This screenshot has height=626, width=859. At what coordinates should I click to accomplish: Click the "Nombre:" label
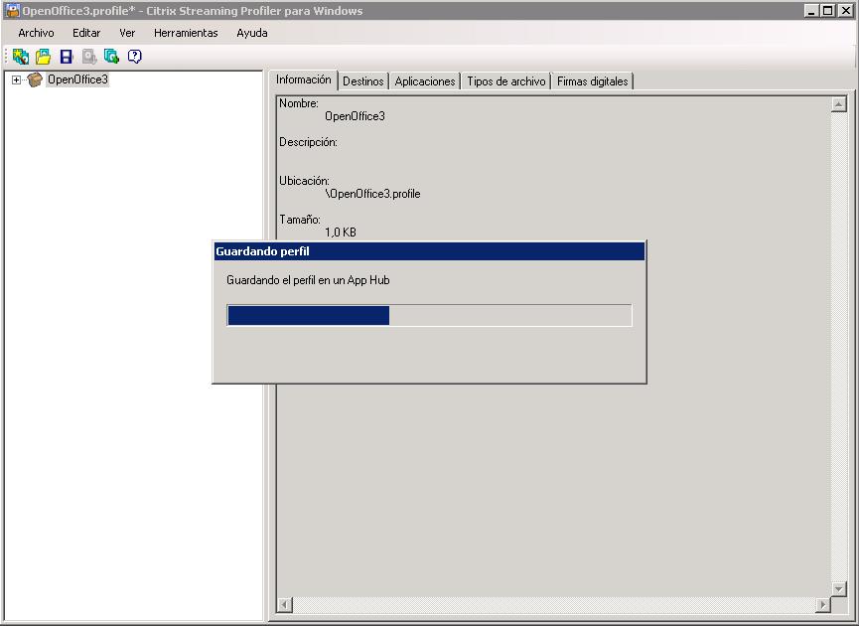click(299, 103)
